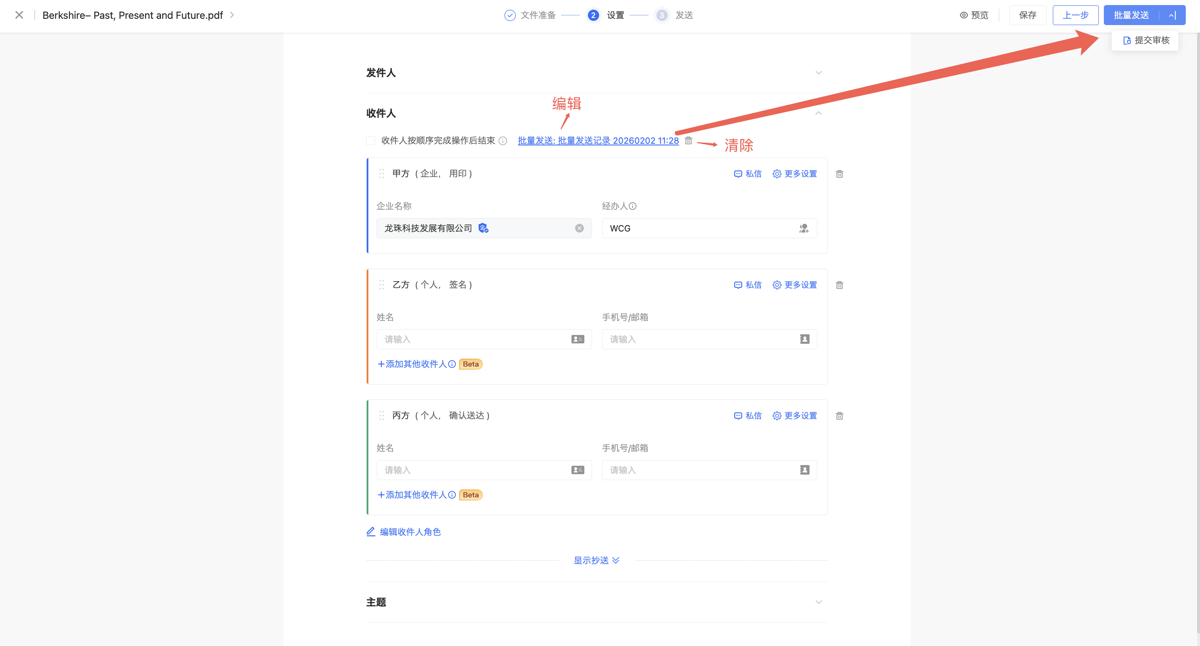This screenshot has height=646, width=1200.
Task: Open contact picker in 经办人 field
Action: click(804, 229)
